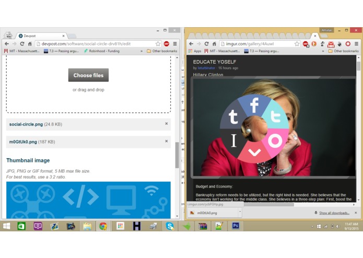Click the Imgur 'I' segment of the circular menu
Screen dimensions: 363x258
coord(233,140)
